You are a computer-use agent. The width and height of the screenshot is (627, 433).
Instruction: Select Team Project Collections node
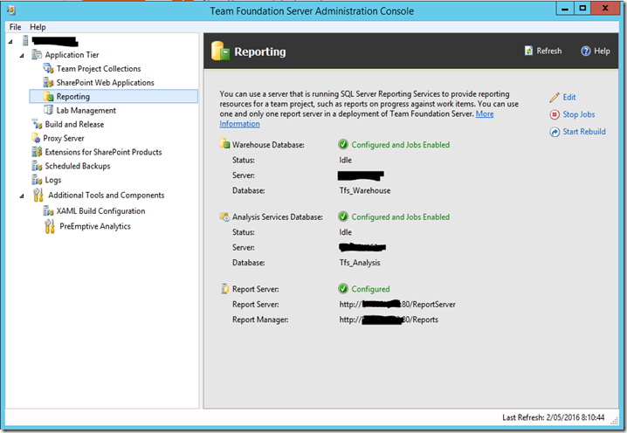99,69
